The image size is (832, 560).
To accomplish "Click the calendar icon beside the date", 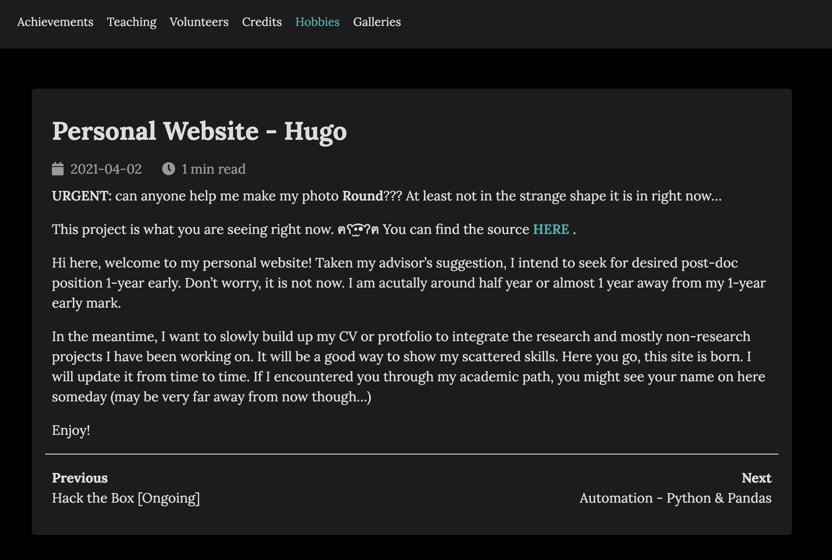I will [58, 169].
